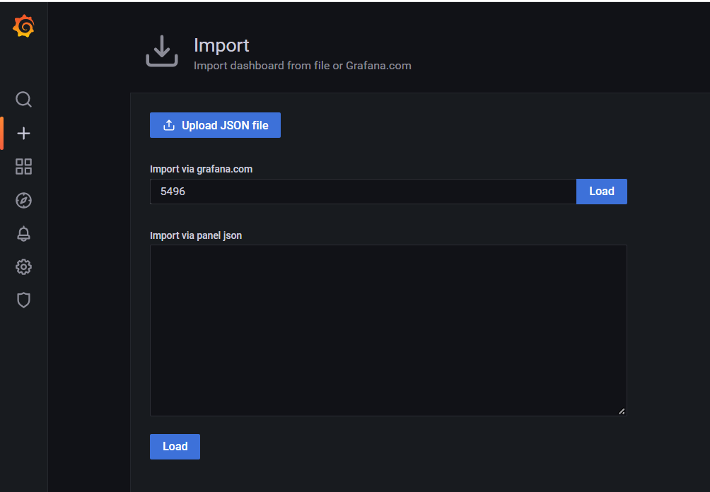
Task: Click the Upload JSON file button
Action: (x=215, y=125)
